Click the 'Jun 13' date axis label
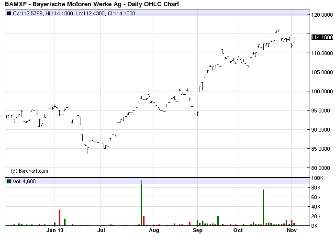Image resolution: width=335 pixels, height=245 pixels. click(55, 230)
